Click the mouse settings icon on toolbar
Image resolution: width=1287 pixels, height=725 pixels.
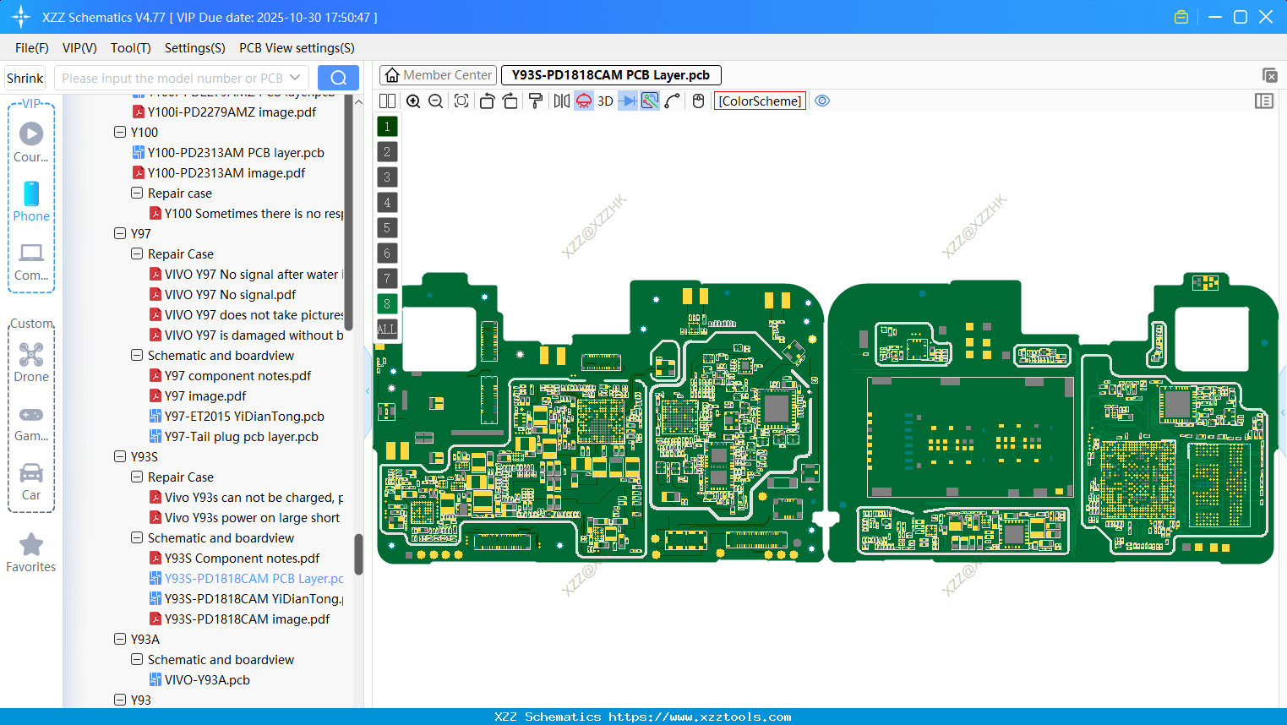pyautogui.click(x=697, y=101)
